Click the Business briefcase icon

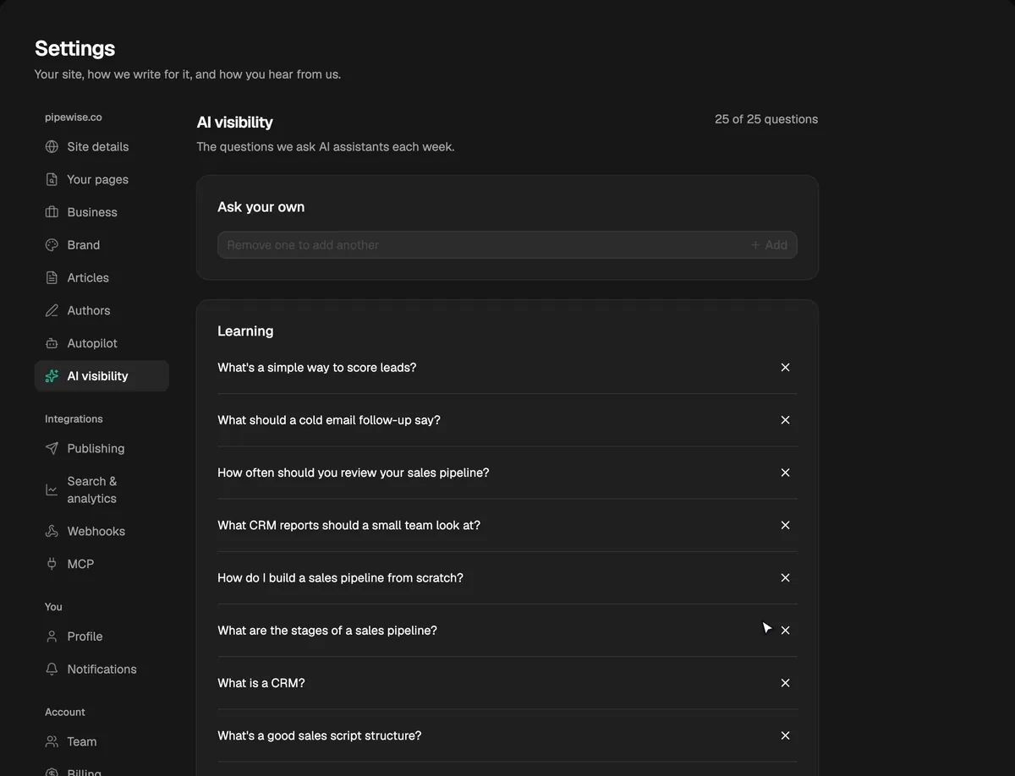pyautogui.click(x=52, y=212)
